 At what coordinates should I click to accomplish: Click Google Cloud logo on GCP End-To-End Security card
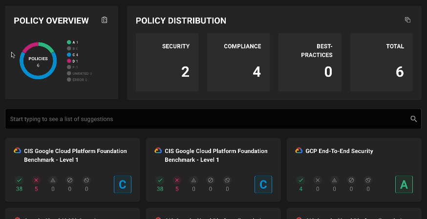[x=299, y=151]
